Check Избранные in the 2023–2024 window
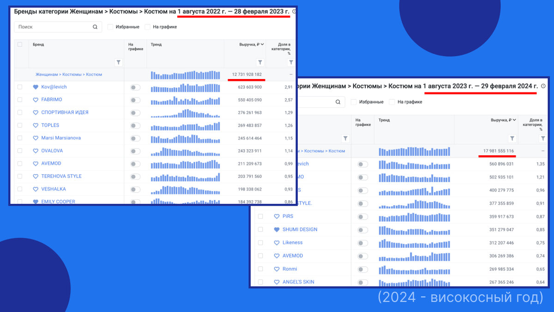The image size is (554, 312). (354, 102)
